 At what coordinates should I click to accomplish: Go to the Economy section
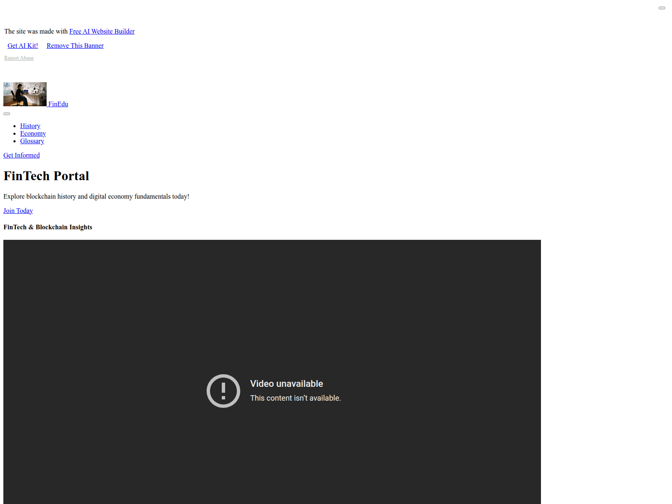[x=33, y=134]
